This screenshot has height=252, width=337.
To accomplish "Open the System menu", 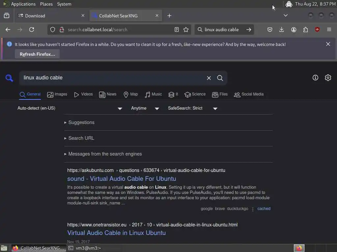I will coord(64,4).
